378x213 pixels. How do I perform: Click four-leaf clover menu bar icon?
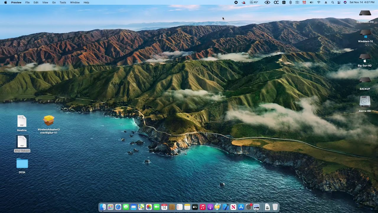284,2
